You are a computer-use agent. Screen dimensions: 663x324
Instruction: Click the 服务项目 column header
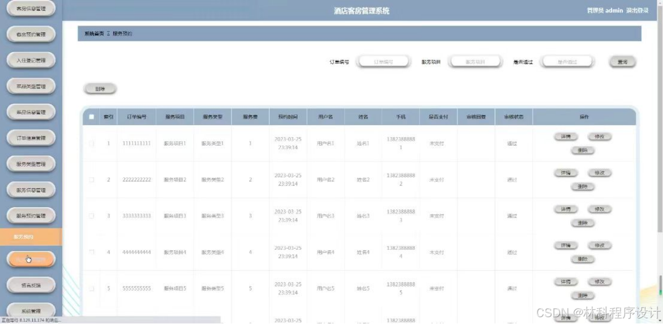coord(174,117)
